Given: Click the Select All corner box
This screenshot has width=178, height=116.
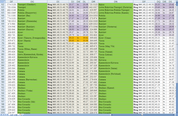Looking at the screenshot, I should 3,2.
